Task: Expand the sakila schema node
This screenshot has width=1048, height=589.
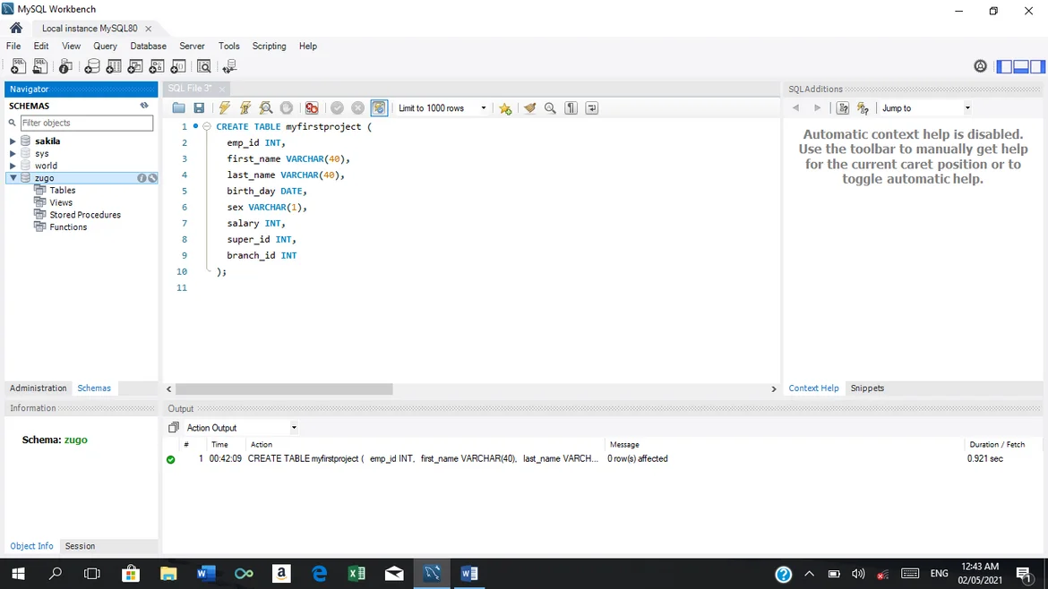Action: [13, 141]
